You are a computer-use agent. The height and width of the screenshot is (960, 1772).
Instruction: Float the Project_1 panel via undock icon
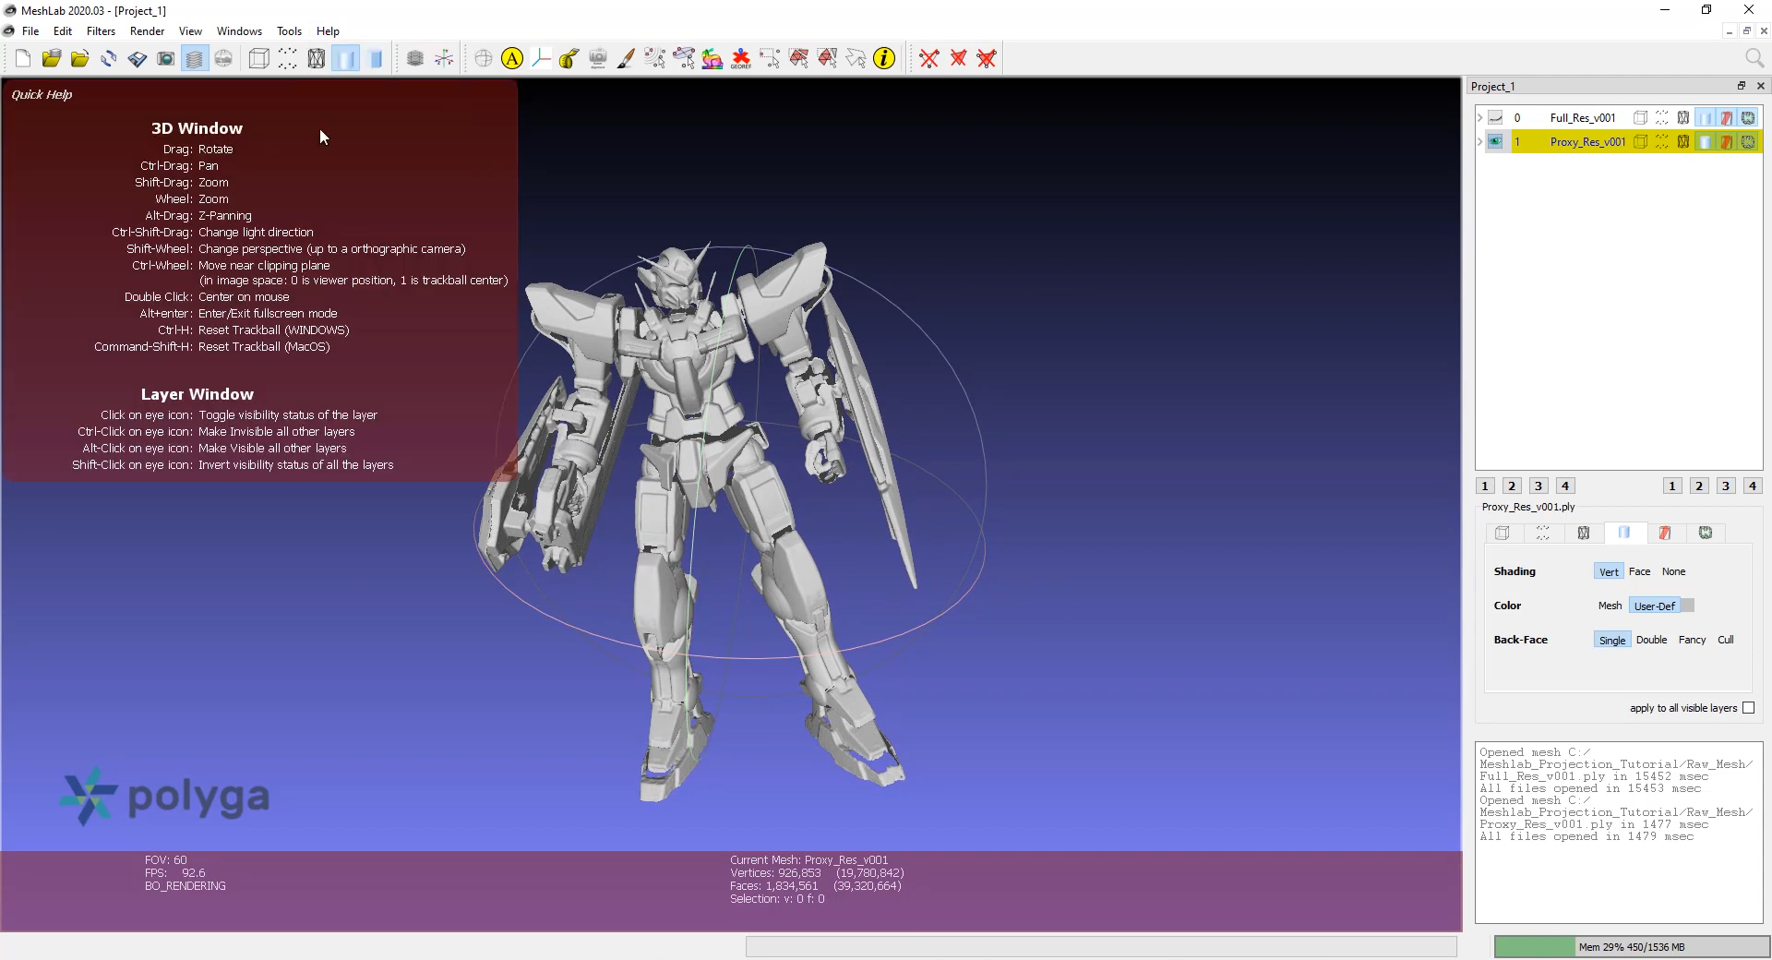1742,86
